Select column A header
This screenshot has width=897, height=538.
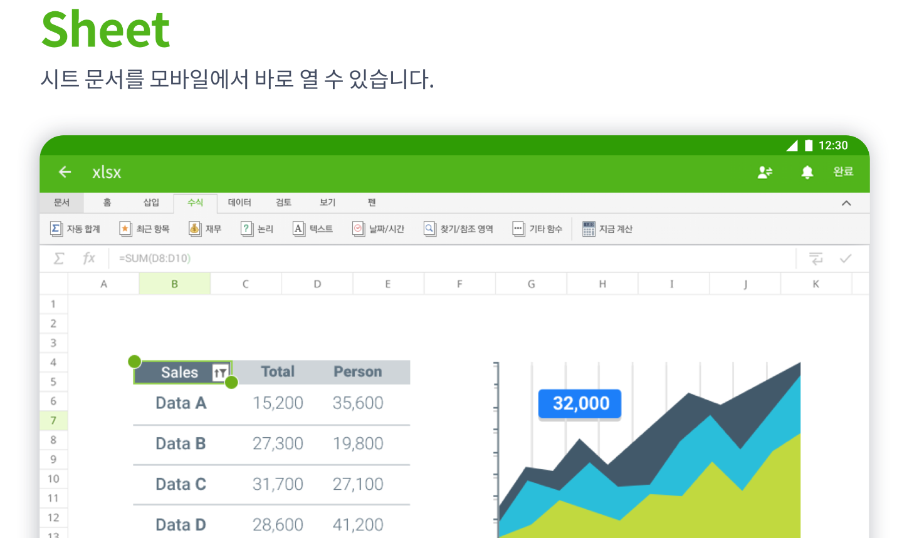click(103, 284)
